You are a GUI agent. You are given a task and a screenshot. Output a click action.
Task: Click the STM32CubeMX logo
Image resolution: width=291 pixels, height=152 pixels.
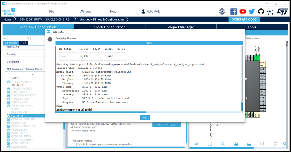[9, 12]
